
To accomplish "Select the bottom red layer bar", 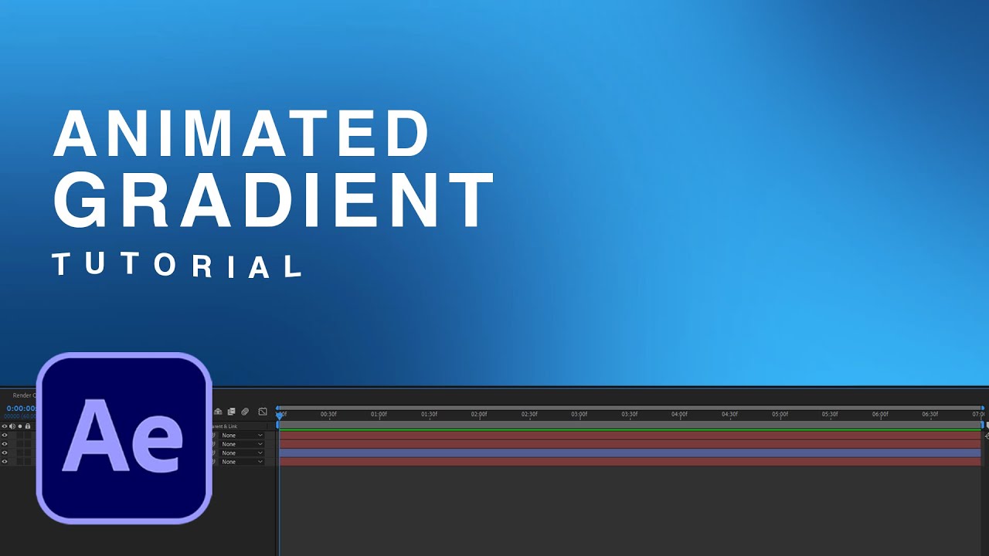I will click(x=630, y=461).
